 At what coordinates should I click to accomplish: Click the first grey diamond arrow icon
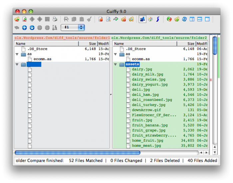[x=32, y=19]
